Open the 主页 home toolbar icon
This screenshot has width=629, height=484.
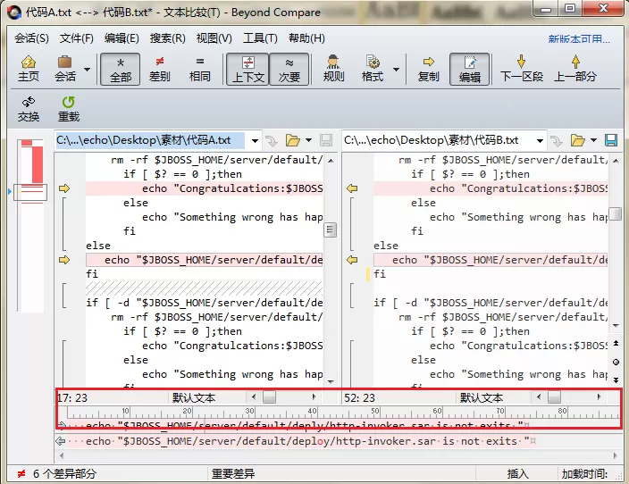click(x=28, y=69)
